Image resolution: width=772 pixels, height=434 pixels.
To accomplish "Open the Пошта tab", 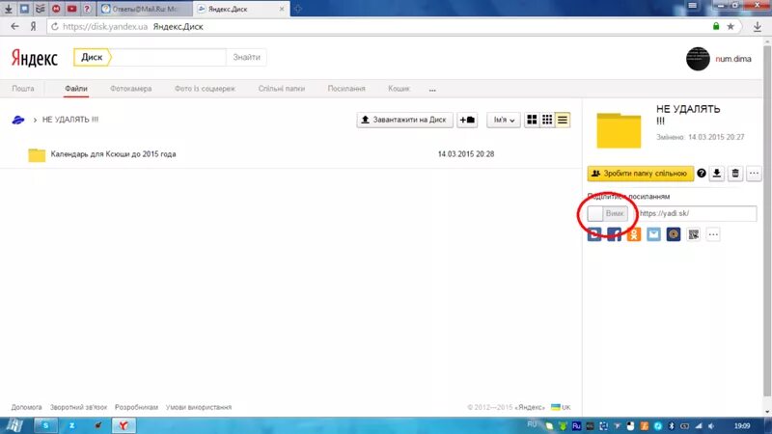I will point(23,89).
